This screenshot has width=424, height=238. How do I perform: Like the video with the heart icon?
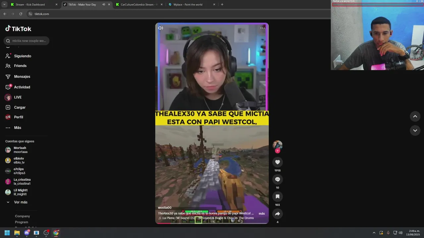click(278, 162)
